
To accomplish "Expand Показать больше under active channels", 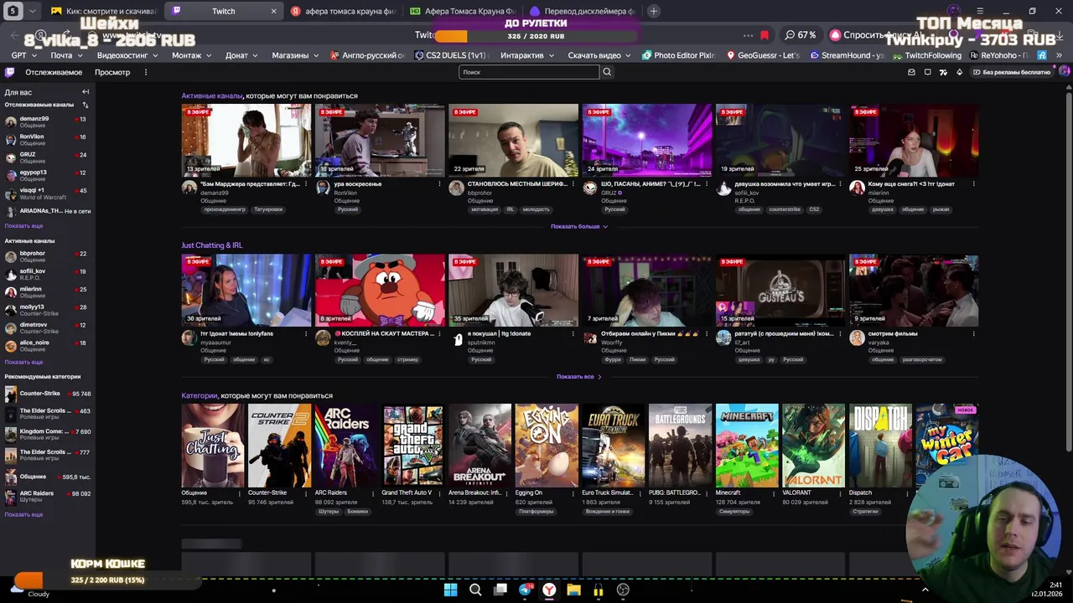I will point(579,226).
